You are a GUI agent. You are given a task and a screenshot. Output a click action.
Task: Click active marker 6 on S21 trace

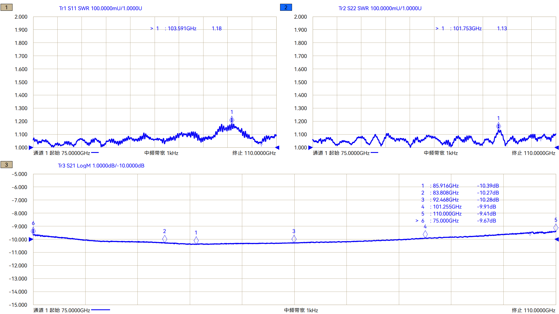[33, 231]
